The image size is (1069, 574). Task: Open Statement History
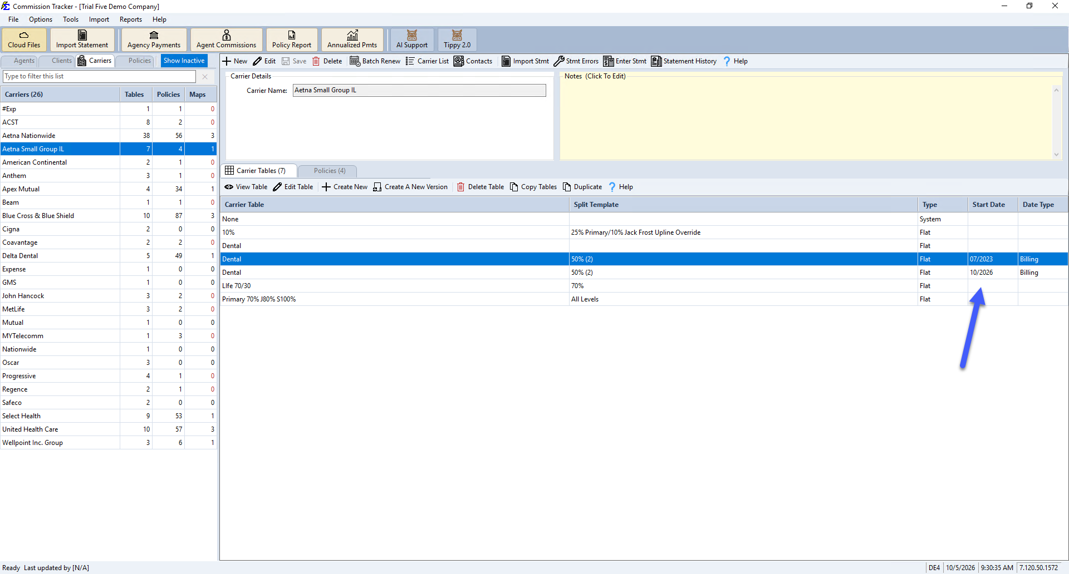tap(684, 61)
